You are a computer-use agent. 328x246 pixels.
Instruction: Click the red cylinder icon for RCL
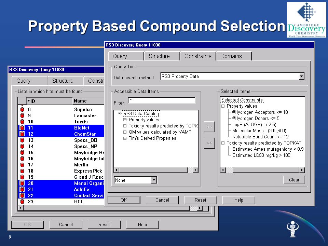pos(22,202)
